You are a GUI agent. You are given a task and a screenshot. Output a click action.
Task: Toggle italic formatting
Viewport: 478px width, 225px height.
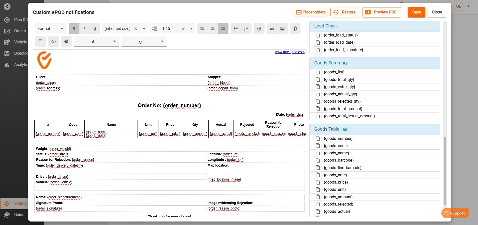(84, 29)
